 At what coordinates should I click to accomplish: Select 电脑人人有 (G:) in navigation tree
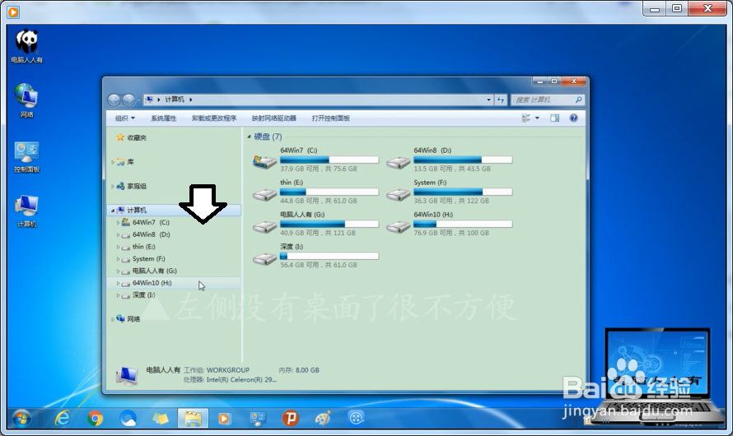pos(154,271)
